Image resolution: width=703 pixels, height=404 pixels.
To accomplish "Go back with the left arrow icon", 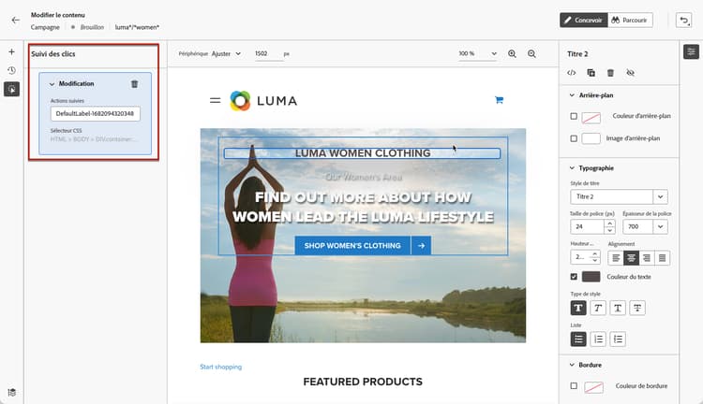I will 16,21.
